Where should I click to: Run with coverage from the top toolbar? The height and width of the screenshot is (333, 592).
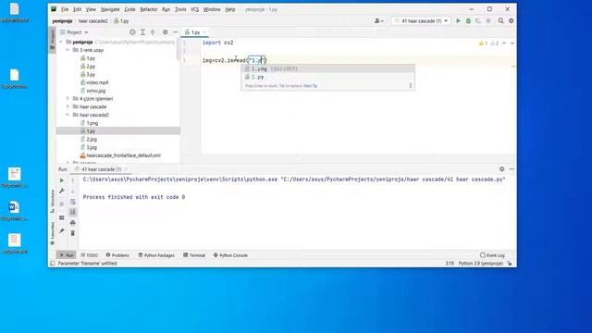(478, 21)
